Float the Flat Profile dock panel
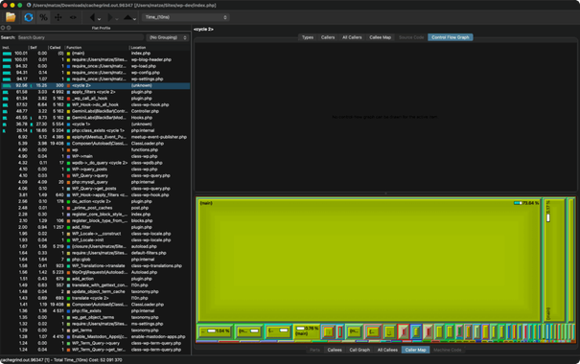The image size is (580, 364). (x=9, y=28)
